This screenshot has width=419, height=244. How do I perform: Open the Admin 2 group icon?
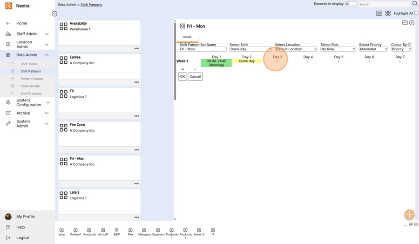coord(199,230)
